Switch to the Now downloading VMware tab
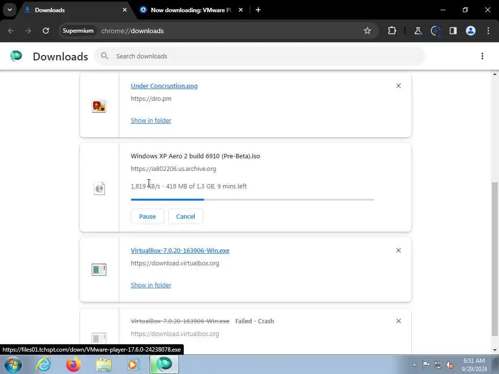499x374 pixels. (x=191, y=10)
